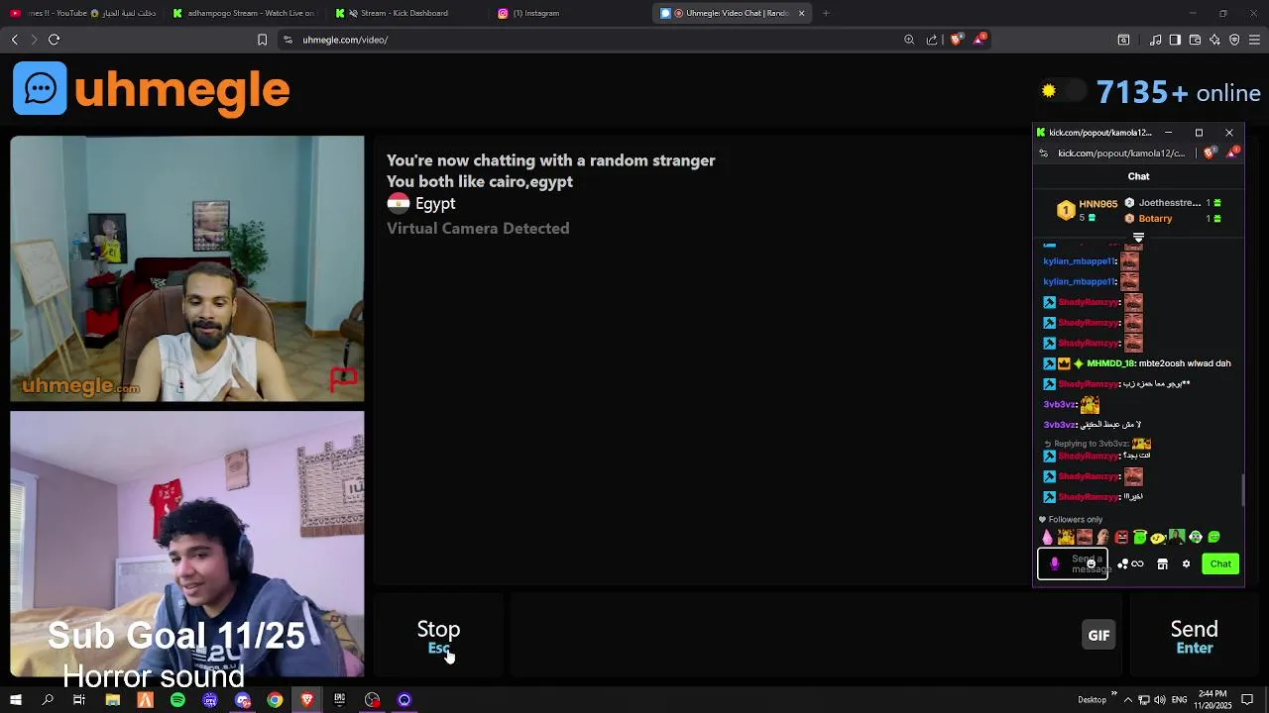Select the pink drop emote in quick emotes
This screenshot has height=713, width=1269.
coord(1047,538)
